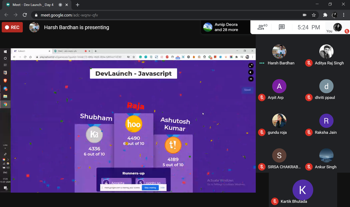Select Raksha Jain's purple R avatar

click(x=326, y=121)
